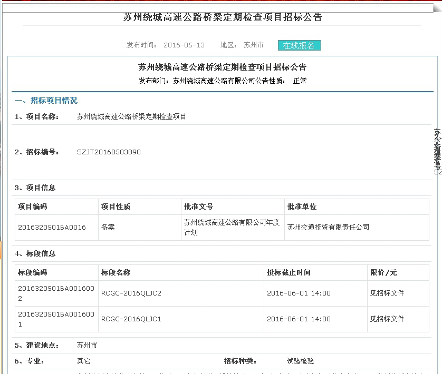Select section name RCGC-2016QLJC2
Image resolution: width=442 pixels, height=374 pixels.
coord(131,293)
